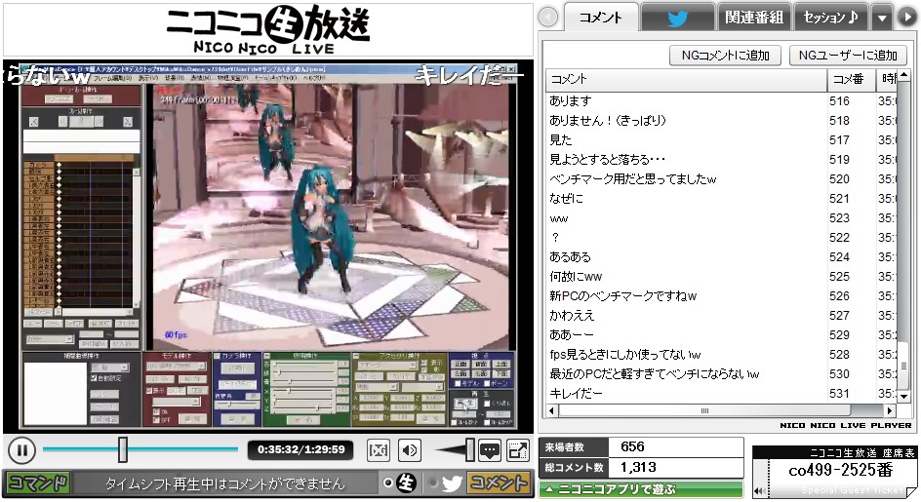Select the ? comment row
921x502 pixels.
tap(721, 237)
